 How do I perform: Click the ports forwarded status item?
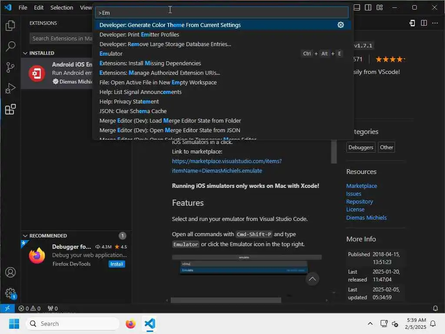[53, 308]
